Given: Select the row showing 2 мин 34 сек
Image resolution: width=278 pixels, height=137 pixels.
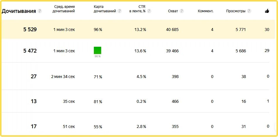Looking at the screenshot, I should (x=135, y=76).
